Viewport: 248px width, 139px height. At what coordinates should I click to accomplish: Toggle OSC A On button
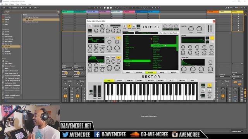click(119, 38)
